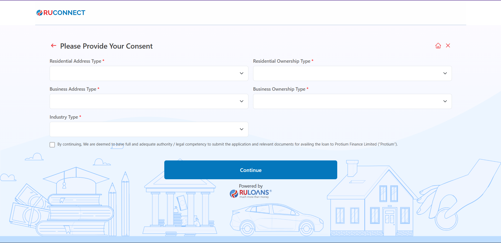Close the consent form with red X

pyautogui.click(x=448, y=45)
